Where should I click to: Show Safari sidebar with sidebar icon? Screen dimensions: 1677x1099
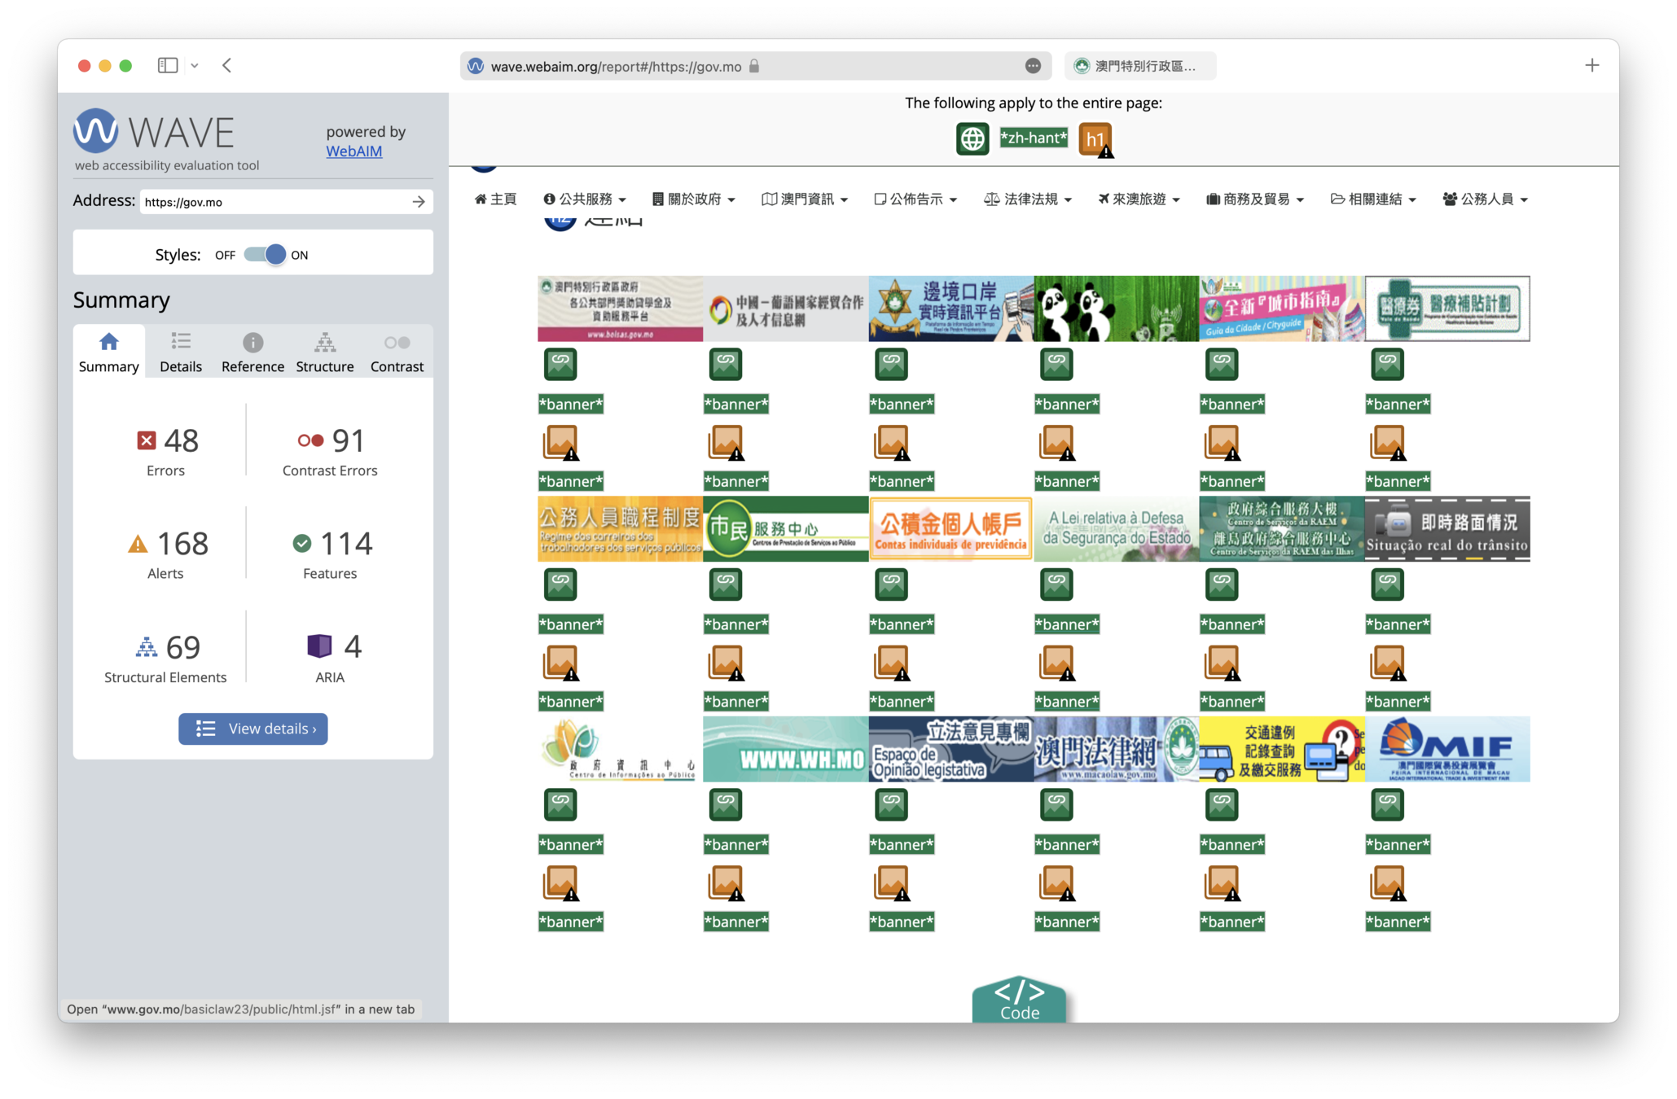coord(168,65)
